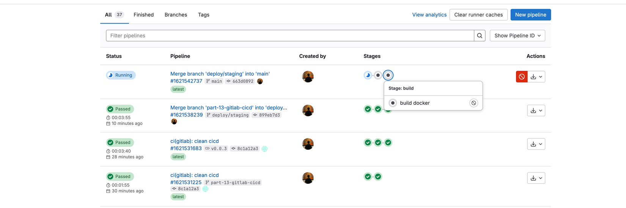Click first passed stage icon of pipeline #1621531683
626x208 pixels.
pyautogui.click(x=368, y=143)
